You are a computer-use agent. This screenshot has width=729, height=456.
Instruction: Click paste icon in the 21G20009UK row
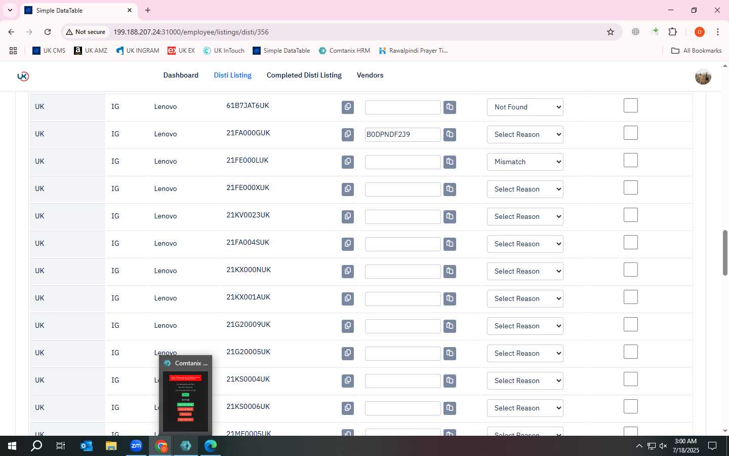(450, 326)
